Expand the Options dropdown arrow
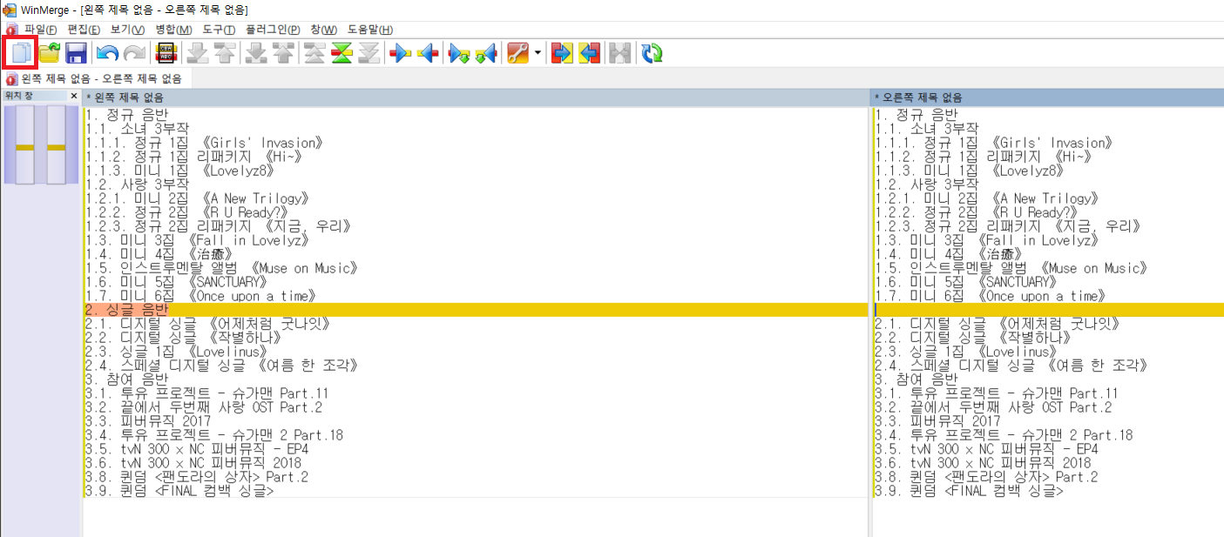Screen dimensions: 1224x537 tap(538, 53)
